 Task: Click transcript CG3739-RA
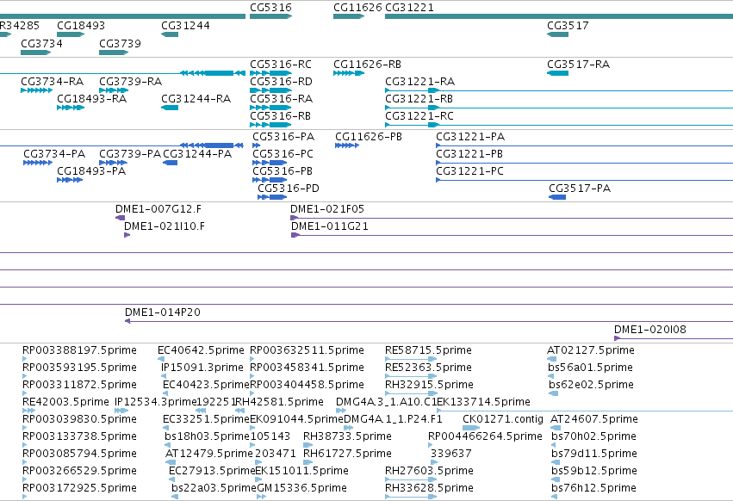tap(114, 90)
